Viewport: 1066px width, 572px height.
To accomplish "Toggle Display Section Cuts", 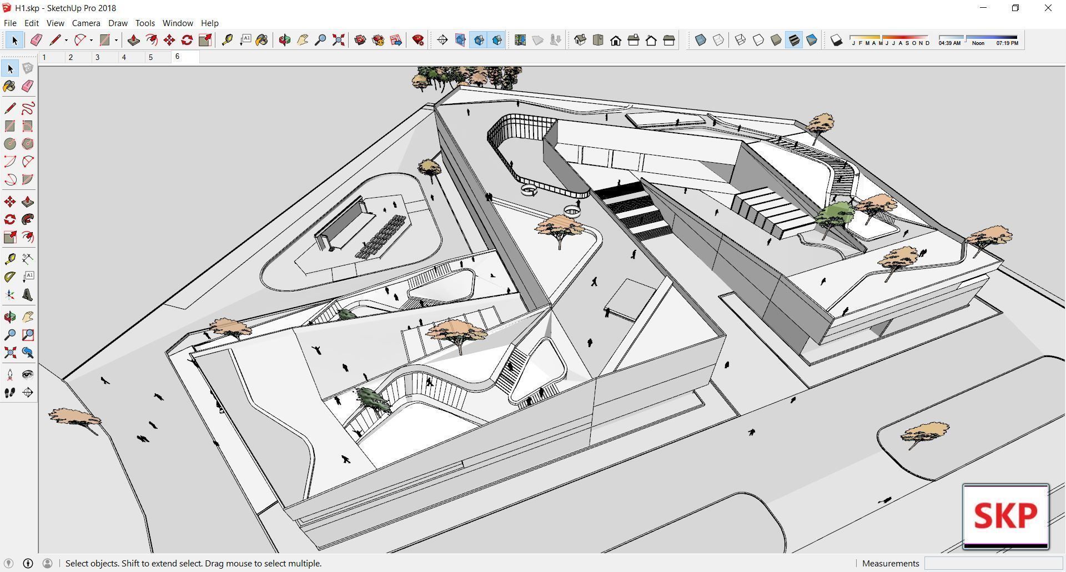I will tap(479, 40).
